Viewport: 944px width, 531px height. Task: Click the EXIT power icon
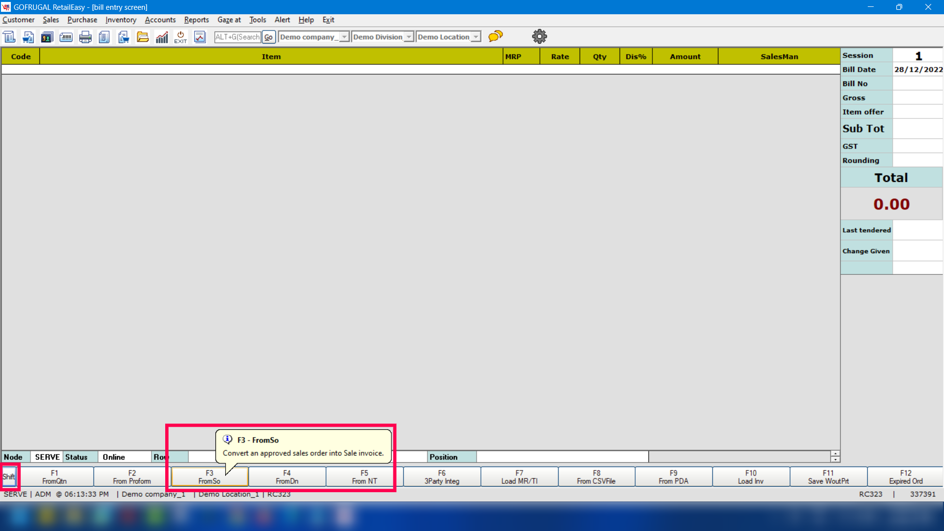tap(180, 37)
